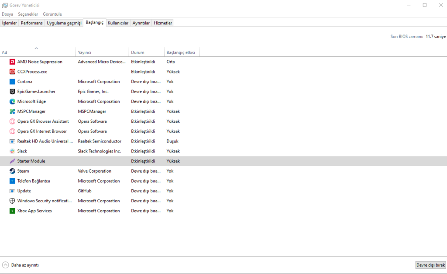This screenshot has width=447, height=274.
Task: Select Opera GX Internet Browser name
Action: tap(42, 131)
